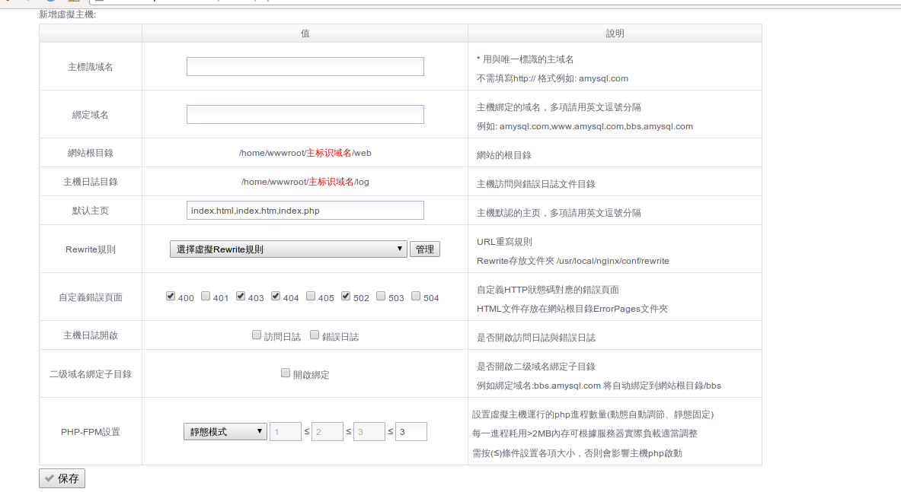The image size is (901, 492).
Task: Click the 默认主页 index.html input field
Action: (305, 211)
